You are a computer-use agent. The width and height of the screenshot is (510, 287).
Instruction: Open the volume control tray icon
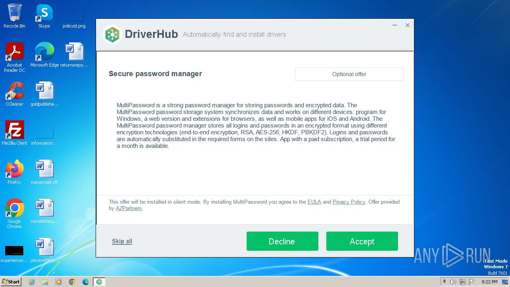pos(453,282)
